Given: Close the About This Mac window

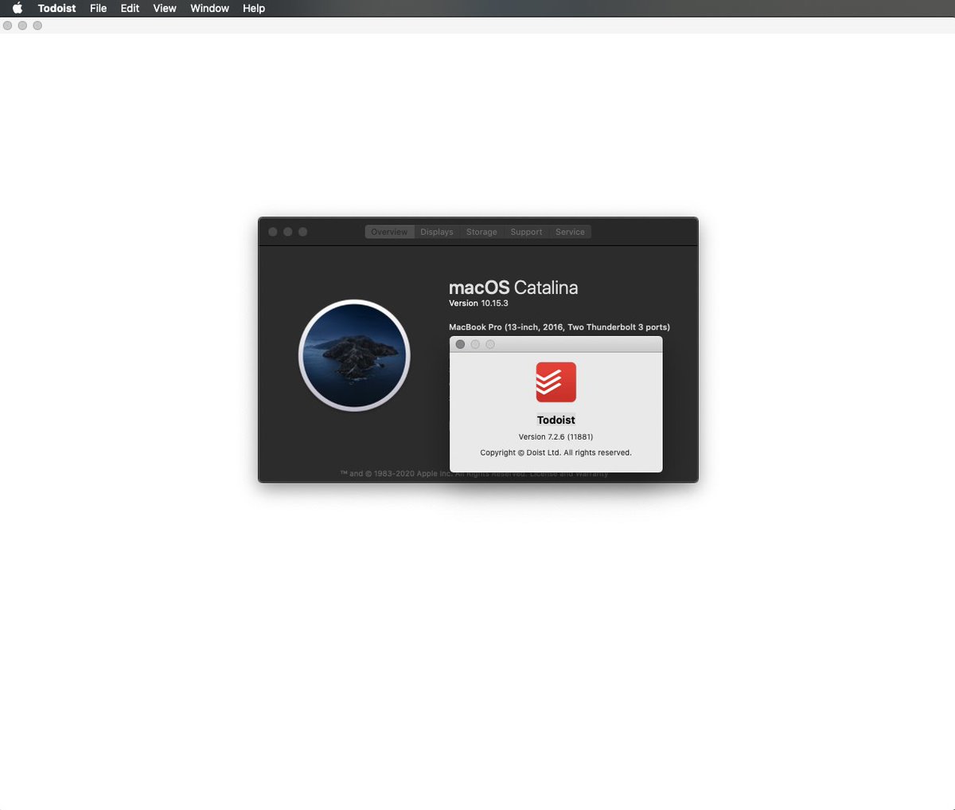Looking at the screenshot, I should pyautogui.click(x=273, y=232).
